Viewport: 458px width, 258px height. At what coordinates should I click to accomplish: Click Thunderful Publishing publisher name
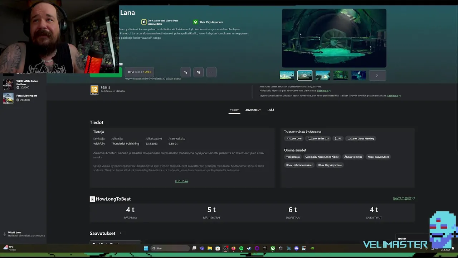[x=125, y=144]
